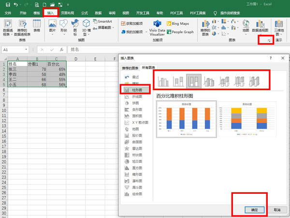Click the 确定 (OK) button

254,210
